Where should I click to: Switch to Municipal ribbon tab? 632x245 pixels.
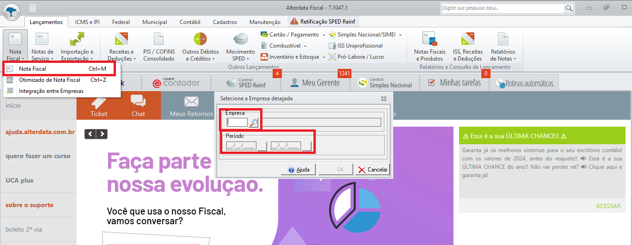(155, 22)
